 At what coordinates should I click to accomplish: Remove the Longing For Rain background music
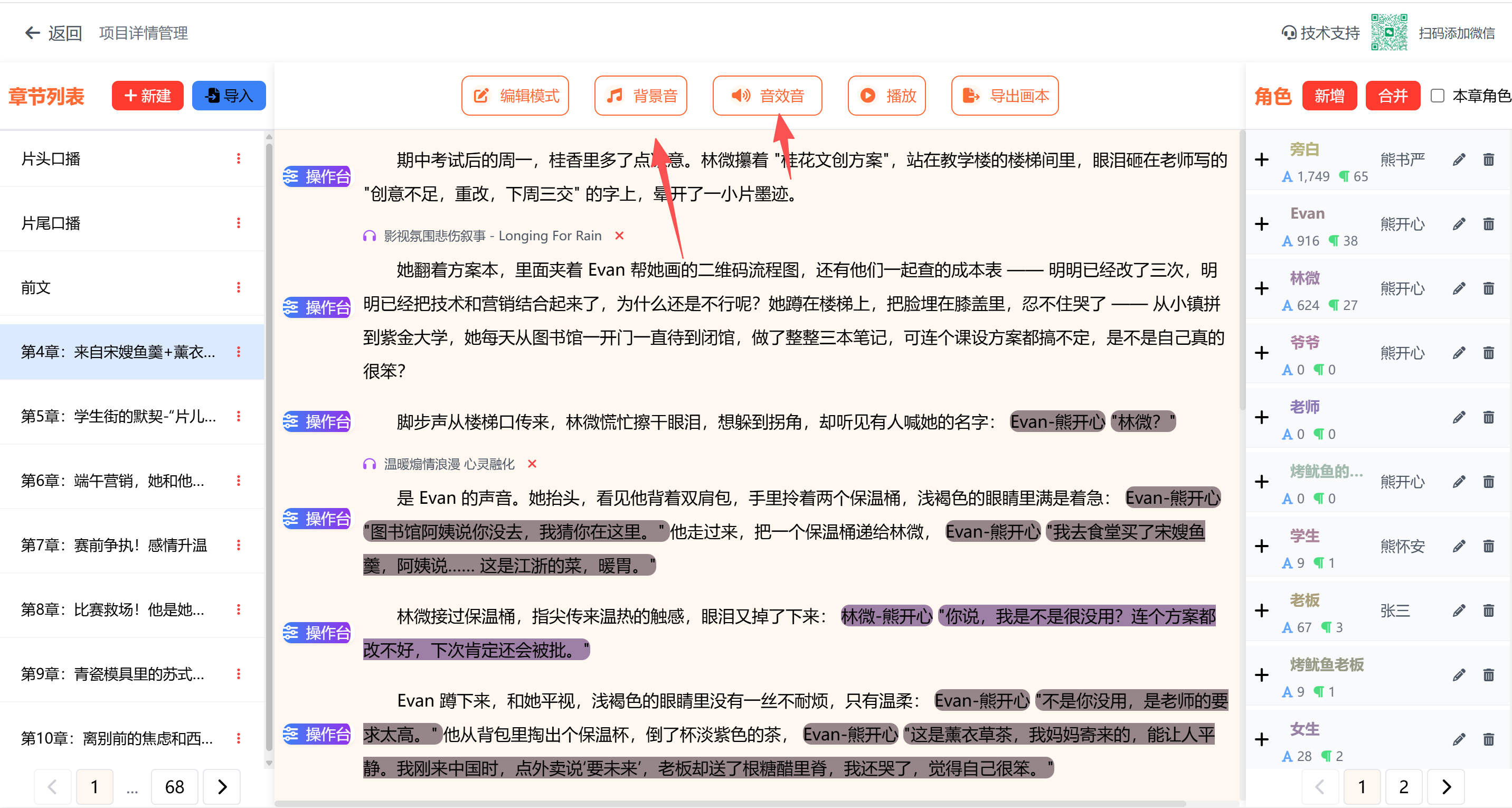(x=619, y=236)
